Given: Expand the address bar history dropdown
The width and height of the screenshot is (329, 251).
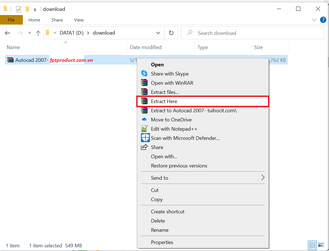Looking at the screenshot, I should pyautogui.click(x=158, y=33).
